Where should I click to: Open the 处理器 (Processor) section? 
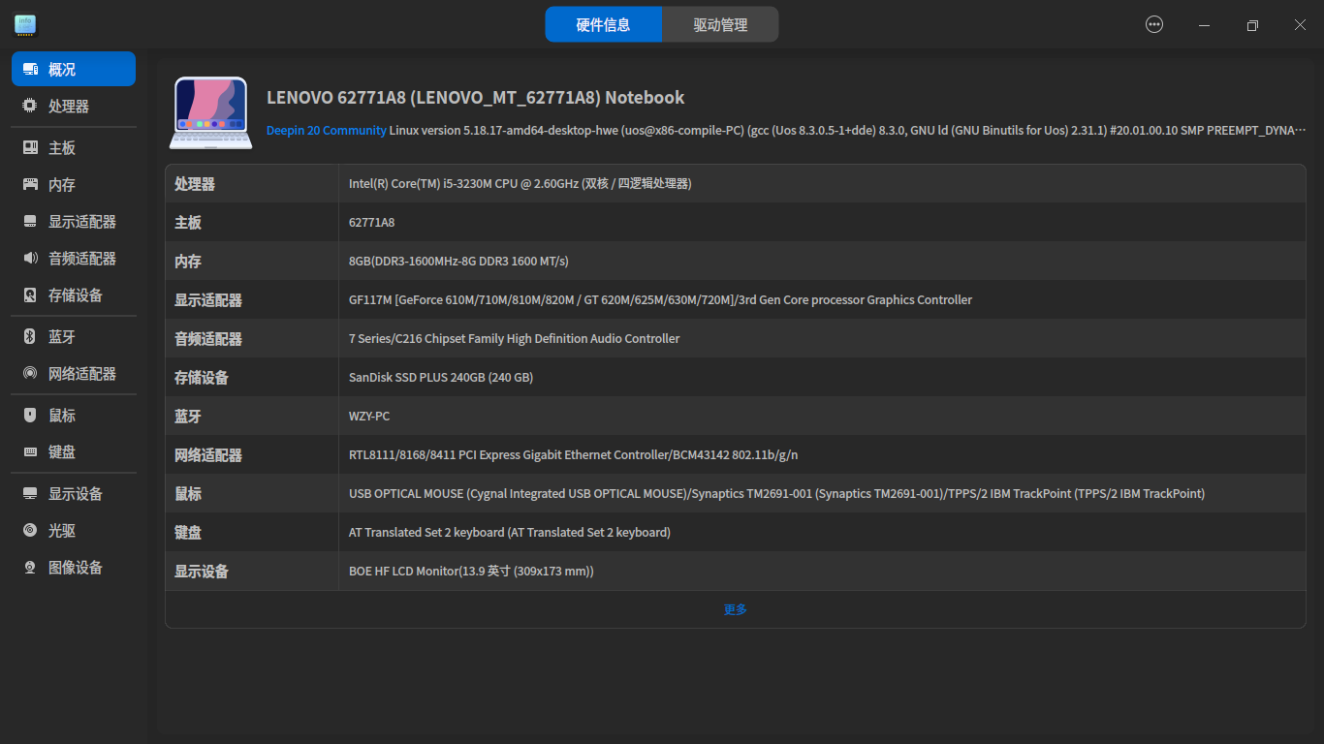click(60, 105)
